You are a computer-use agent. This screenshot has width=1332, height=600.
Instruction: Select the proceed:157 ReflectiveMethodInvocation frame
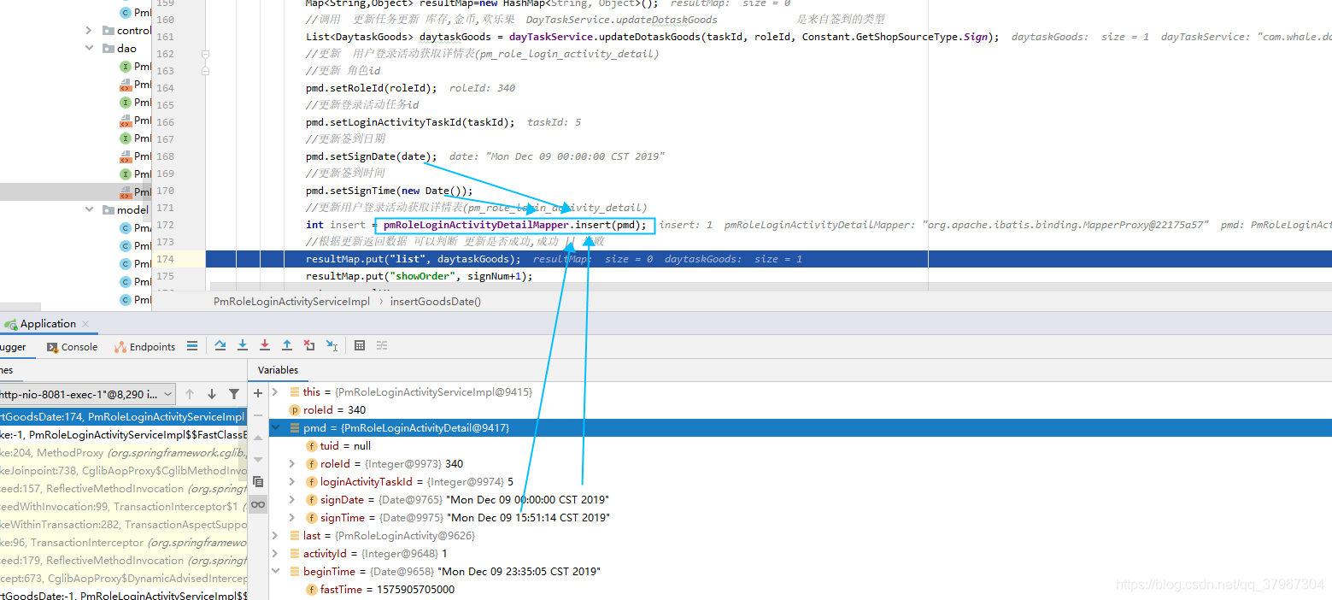[123, 488]
